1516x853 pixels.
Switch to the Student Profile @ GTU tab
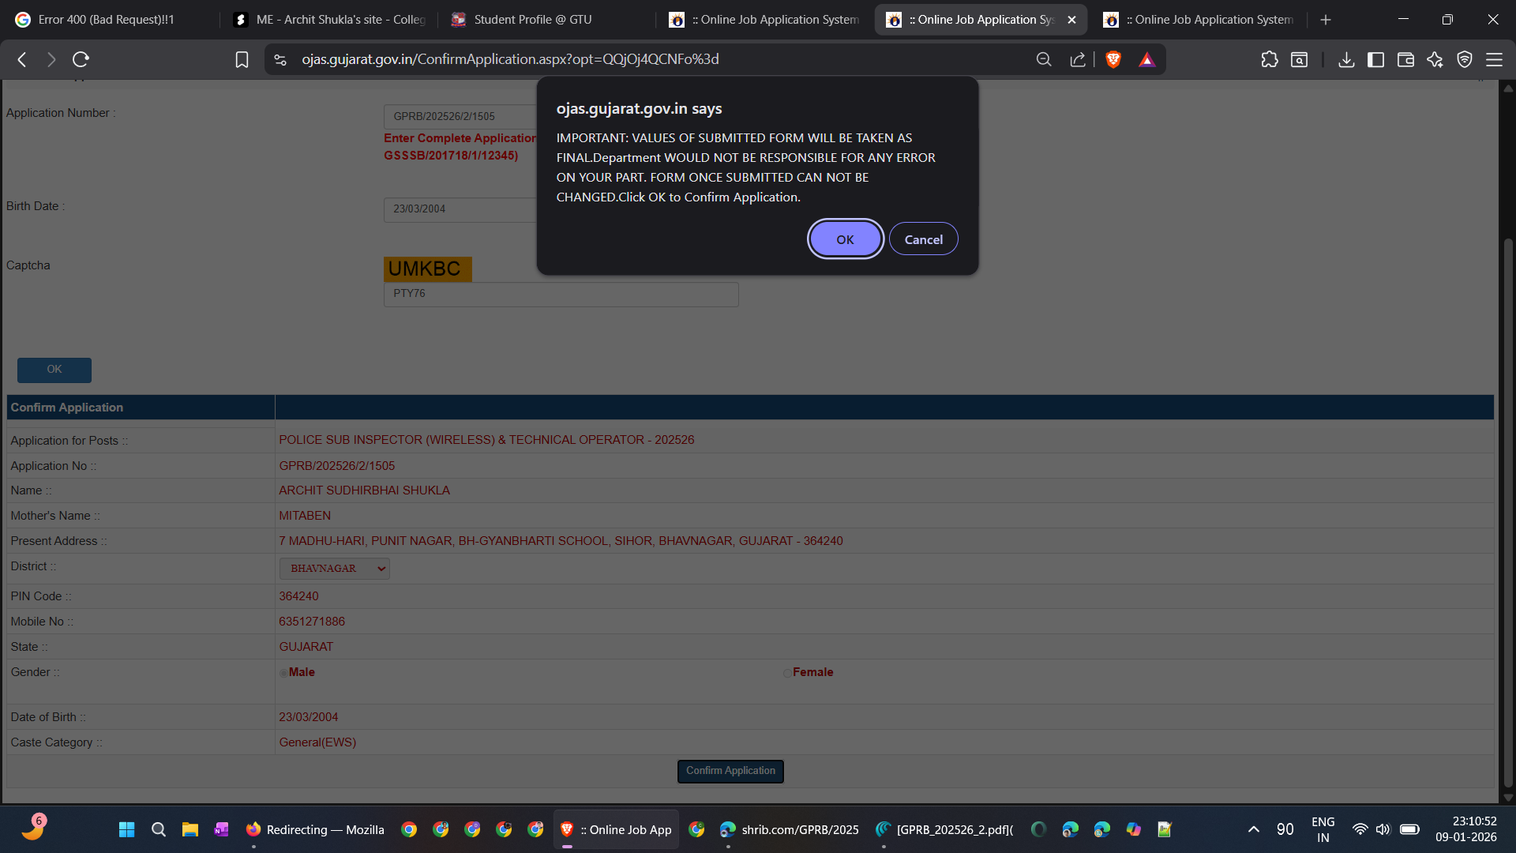click(x=533, y=20)
